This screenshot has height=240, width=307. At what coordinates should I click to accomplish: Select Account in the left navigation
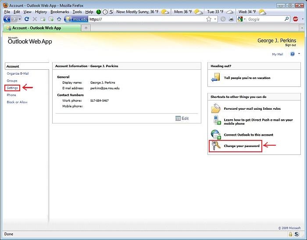pyautogui.click(x=13, y=66)
